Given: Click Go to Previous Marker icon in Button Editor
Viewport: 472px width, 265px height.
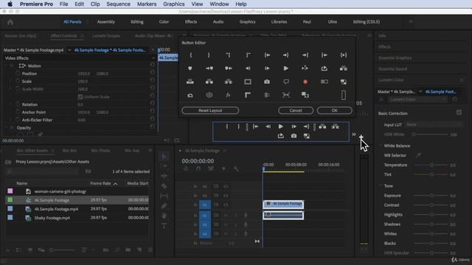Looking at the screenshot, I should pos(229,68).
